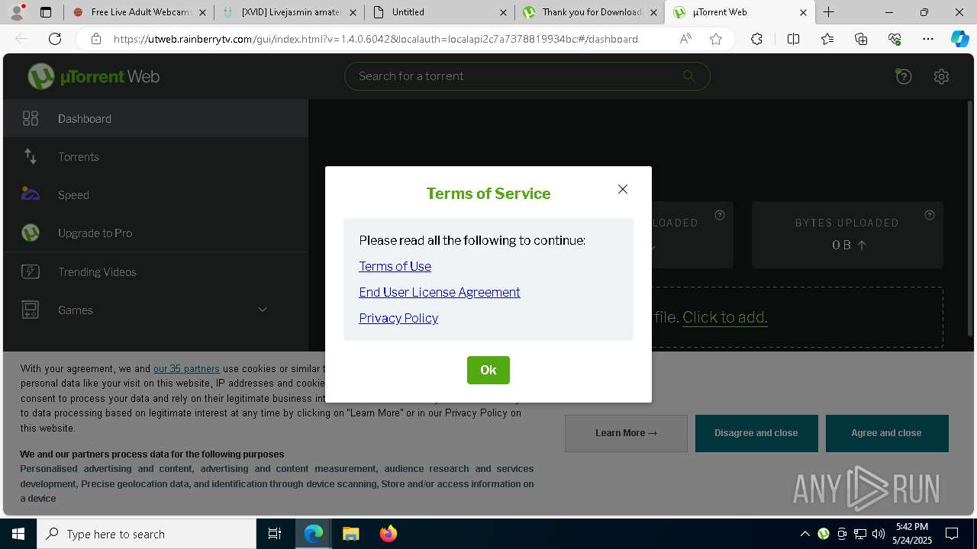
Task: Click the Torrents arrows icon
Action: [31, 156]
